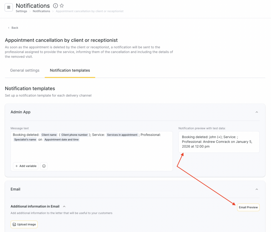Switch to the General settings tab
The image size is (271, 232).
click(25, 70)
